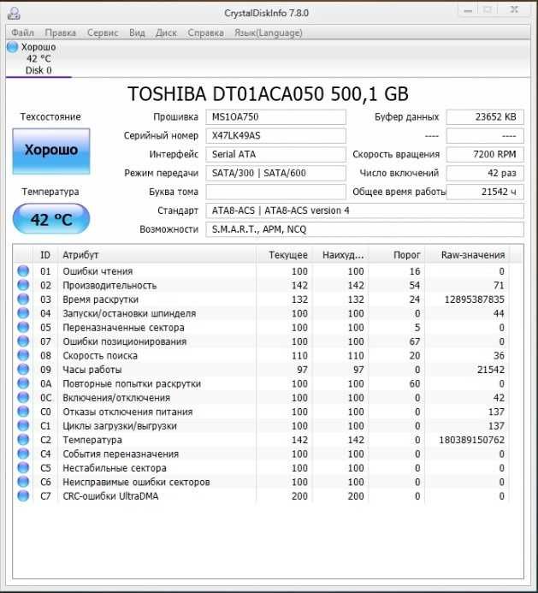Close the CrystalDiskInfo window
Screen dimensions: 538x593
click(x=514, y=10)
